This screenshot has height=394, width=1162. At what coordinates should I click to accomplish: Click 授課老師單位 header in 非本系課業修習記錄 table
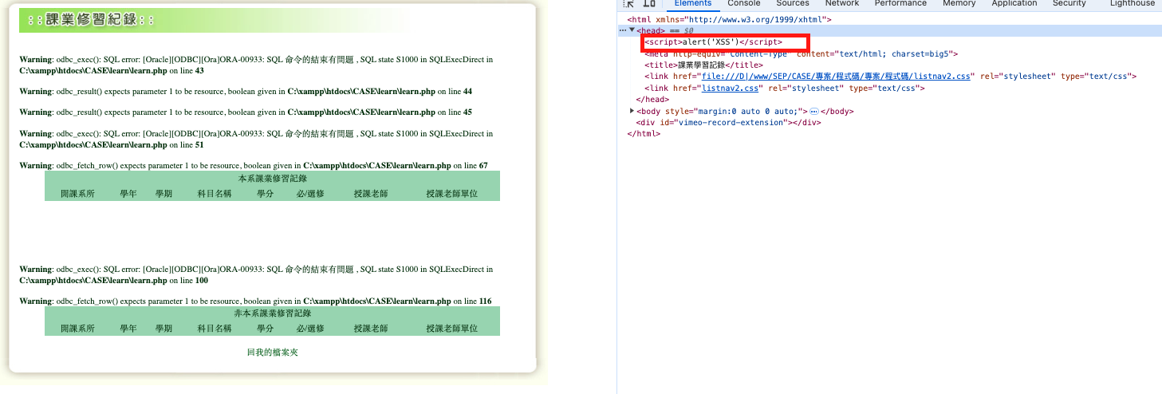(x=451, y=329)
